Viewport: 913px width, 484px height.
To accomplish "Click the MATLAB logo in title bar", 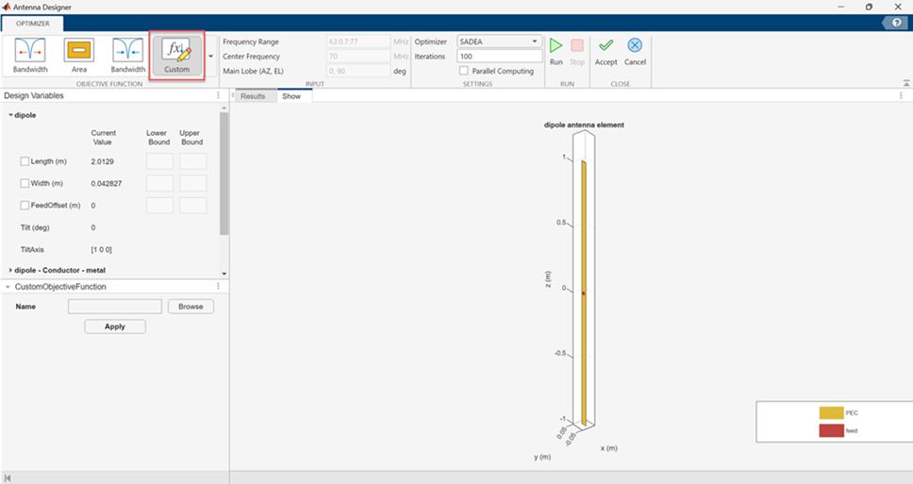I will click(x=7, y=7).
